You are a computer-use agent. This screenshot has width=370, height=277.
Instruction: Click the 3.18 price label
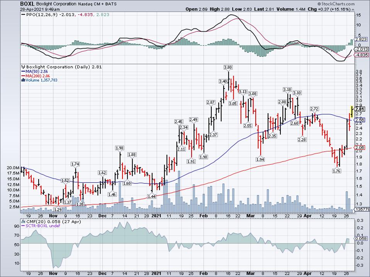(287, 89)
